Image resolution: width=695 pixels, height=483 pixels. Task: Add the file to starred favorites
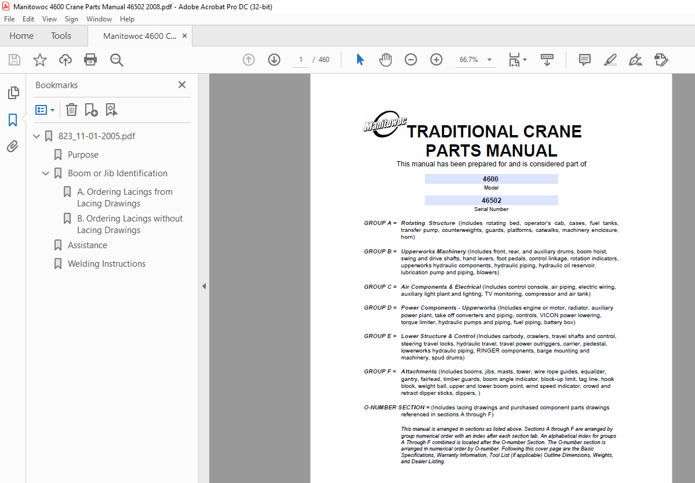click(x=40, y=60)
